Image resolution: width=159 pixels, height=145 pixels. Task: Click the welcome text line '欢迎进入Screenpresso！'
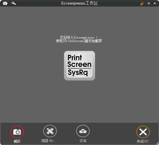pyautogui.click(x=79, y=37)
